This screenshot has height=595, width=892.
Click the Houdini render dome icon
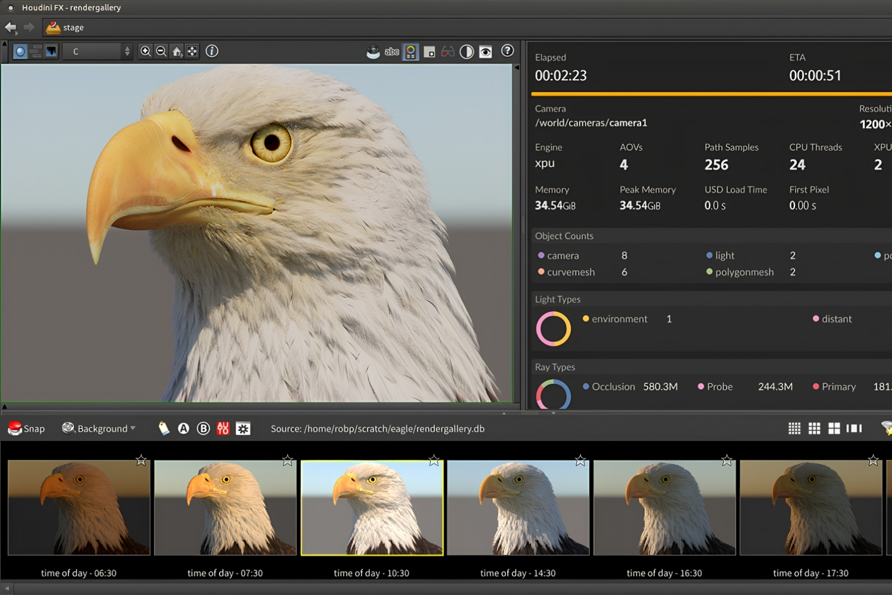pos(373,52)
